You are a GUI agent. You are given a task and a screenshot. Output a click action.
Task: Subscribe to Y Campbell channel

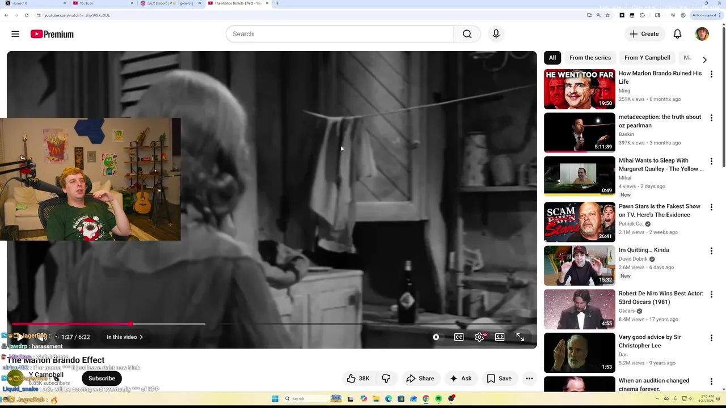[x=102, y=379]
